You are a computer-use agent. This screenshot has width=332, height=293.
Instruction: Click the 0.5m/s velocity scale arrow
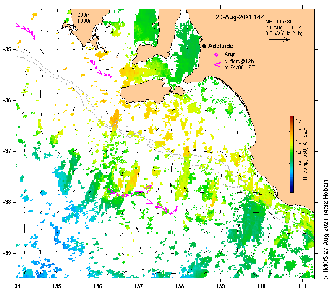(279, 39)
